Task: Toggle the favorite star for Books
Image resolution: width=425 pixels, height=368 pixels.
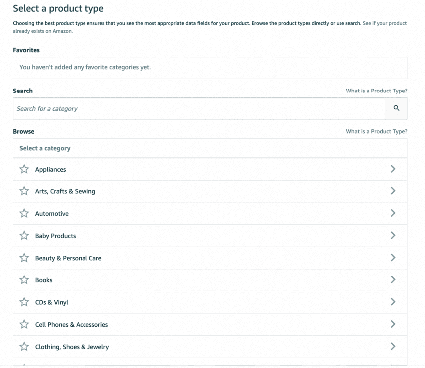Action: click(24, 280)
